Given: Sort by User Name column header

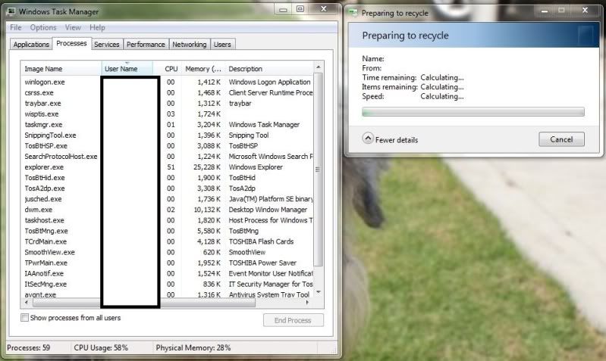Looking at the screenshot, I should point(127,69).
